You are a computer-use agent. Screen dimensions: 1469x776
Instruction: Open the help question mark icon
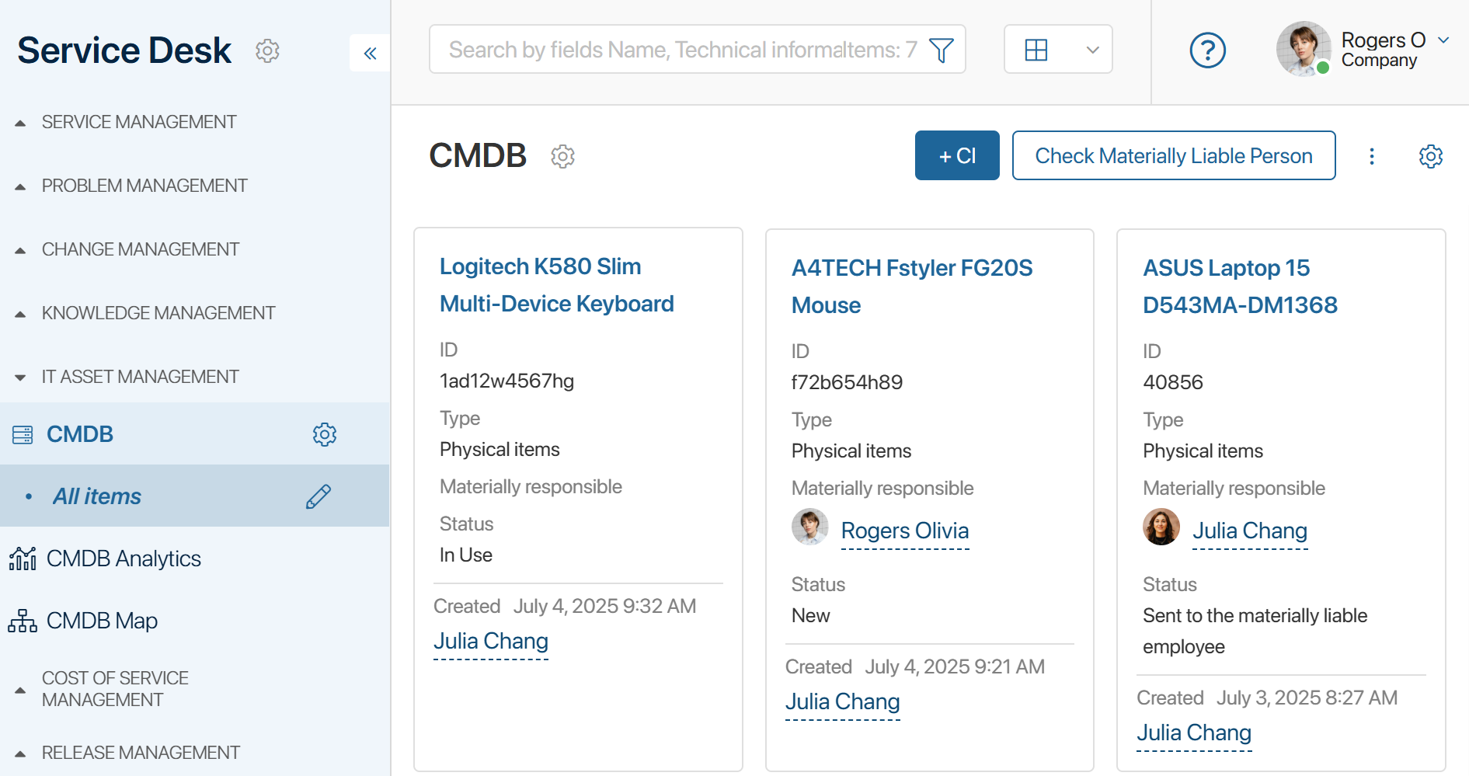click(1208, 50)
